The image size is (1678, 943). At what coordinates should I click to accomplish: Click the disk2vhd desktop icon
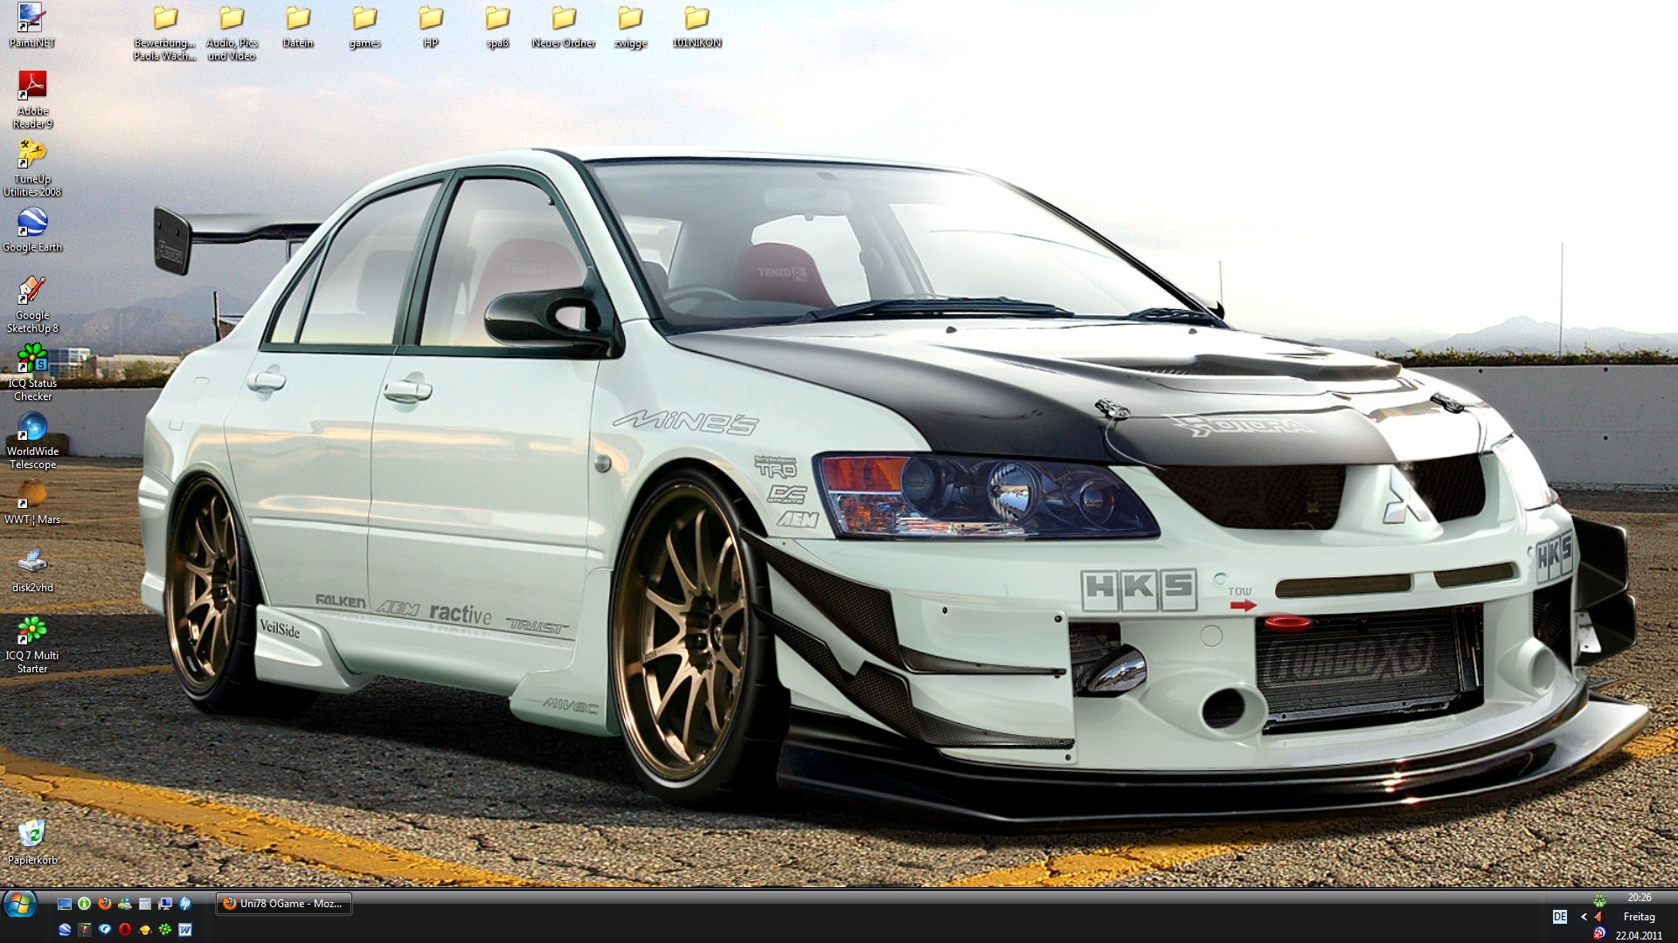(x=32, y=563)
